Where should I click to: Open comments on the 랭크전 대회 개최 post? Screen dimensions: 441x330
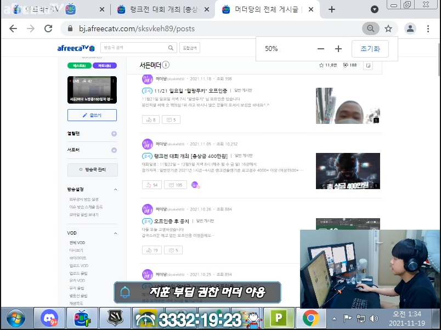(176, 185)
